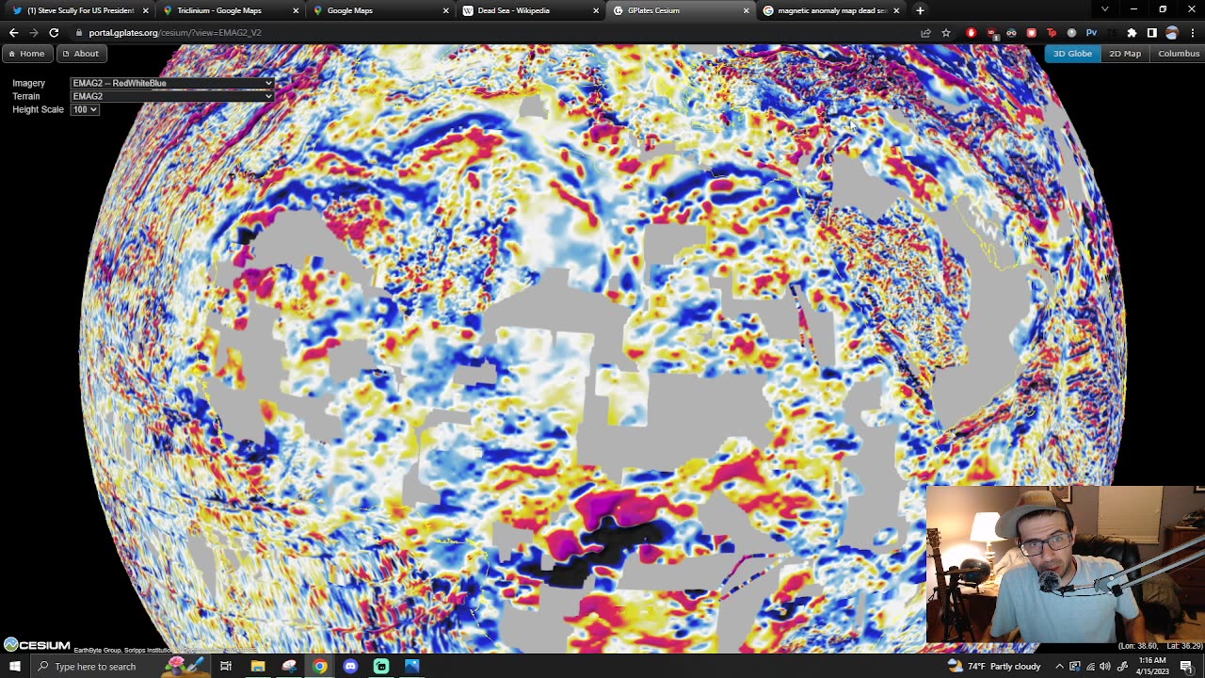This screenshot has height=678, width=1205.
Task: Open the Terrain dropdown EMAG2
Action: pyautogui.click(x=172, y=96)
